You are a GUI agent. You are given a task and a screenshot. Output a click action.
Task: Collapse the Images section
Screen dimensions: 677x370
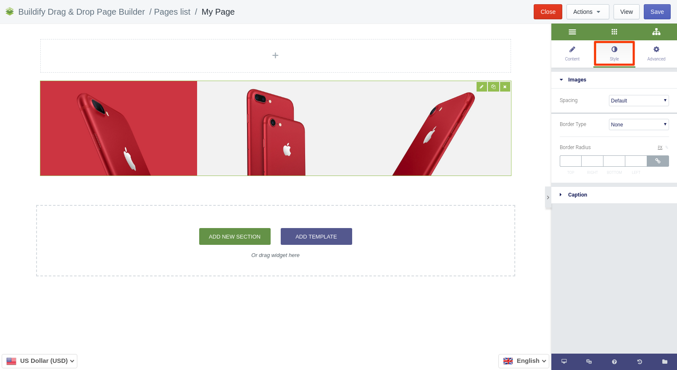pos(614,80)
